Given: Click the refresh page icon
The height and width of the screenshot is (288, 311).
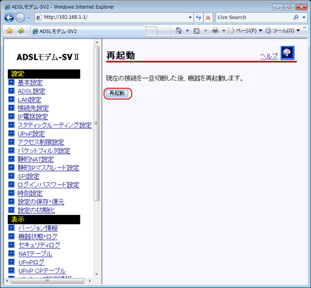Looking at the screenshot, I should (x=198, y=18).
